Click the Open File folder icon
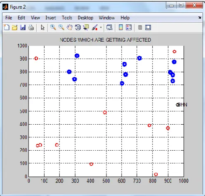205x196 pixels. coord(15,27)
